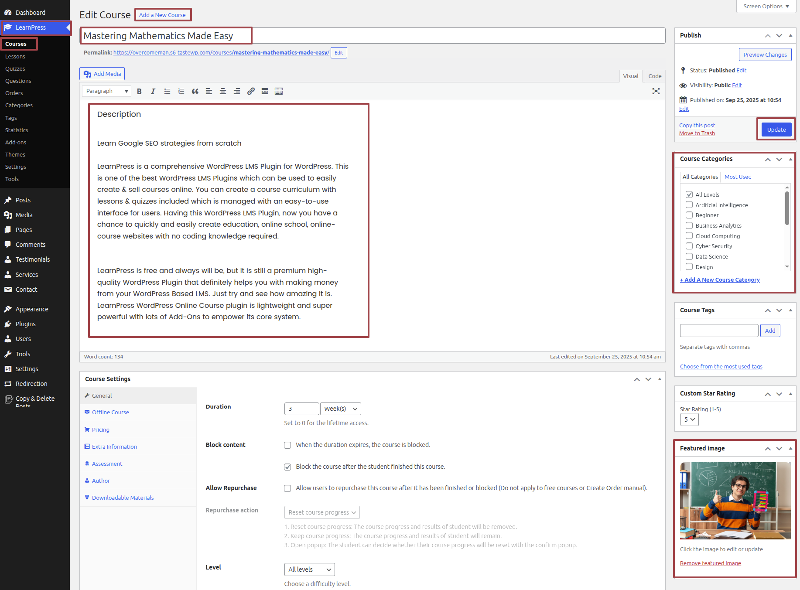This screenshot has height=590, width=800.
Task: Switch to the Code editor tab
Action: pos(654,76)
